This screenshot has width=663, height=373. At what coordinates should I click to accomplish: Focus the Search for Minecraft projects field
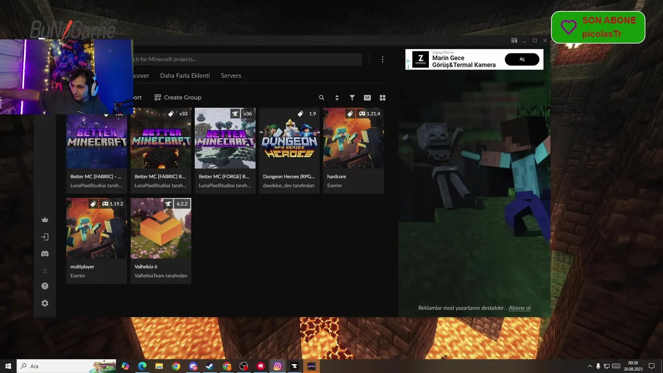click(247, 60)
